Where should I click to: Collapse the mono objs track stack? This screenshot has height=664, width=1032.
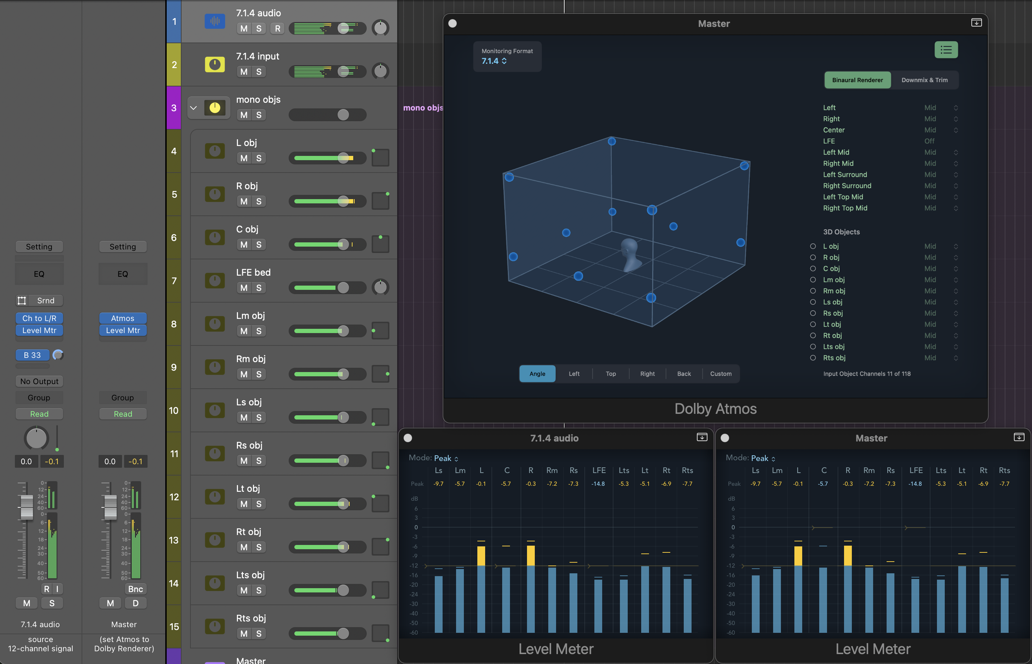193,108
